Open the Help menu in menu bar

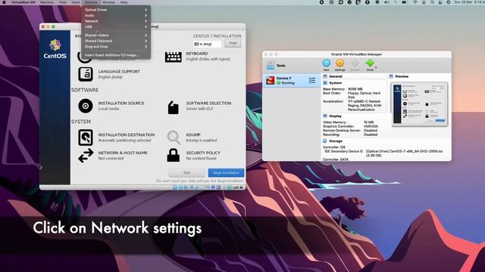point(124,2)
